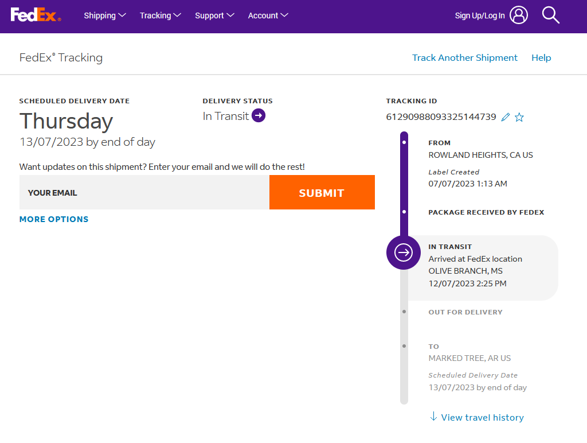The height and width of the screenshot is (443, 587).
Task: Click the pencil edit icon beside tracking ID
Action: coord(505,117)
